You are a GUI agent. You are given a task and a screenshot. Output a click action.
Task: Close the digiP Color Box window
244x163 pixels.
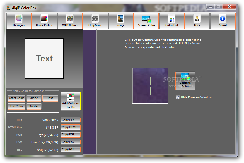coord(229,6)
